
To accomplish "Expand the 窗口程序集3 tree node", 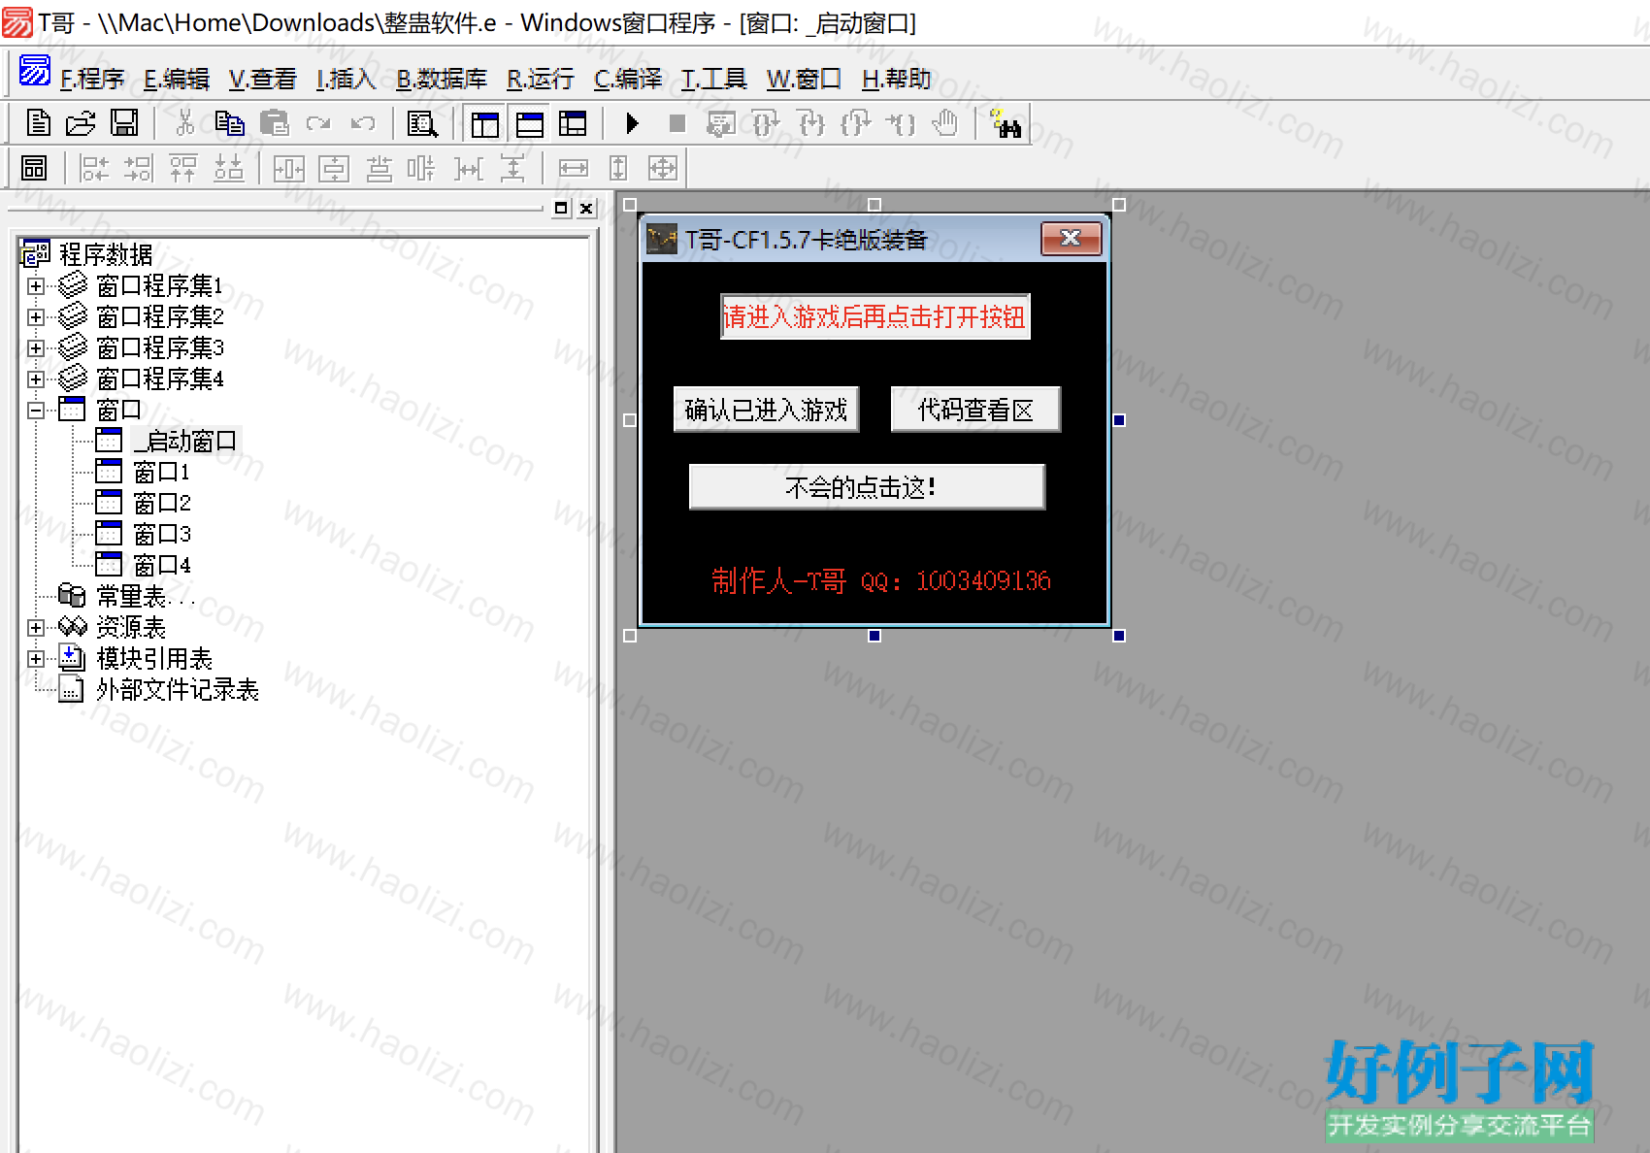I will 36,348.
